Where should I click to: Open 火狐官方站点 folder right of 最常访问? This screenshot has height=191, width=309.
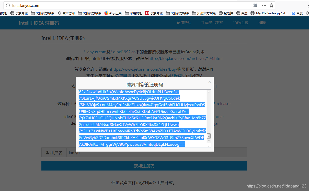(x=89, y=13)
